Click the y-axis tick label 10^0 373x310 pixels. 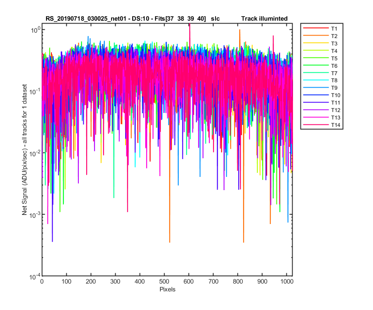coord(36,30)
